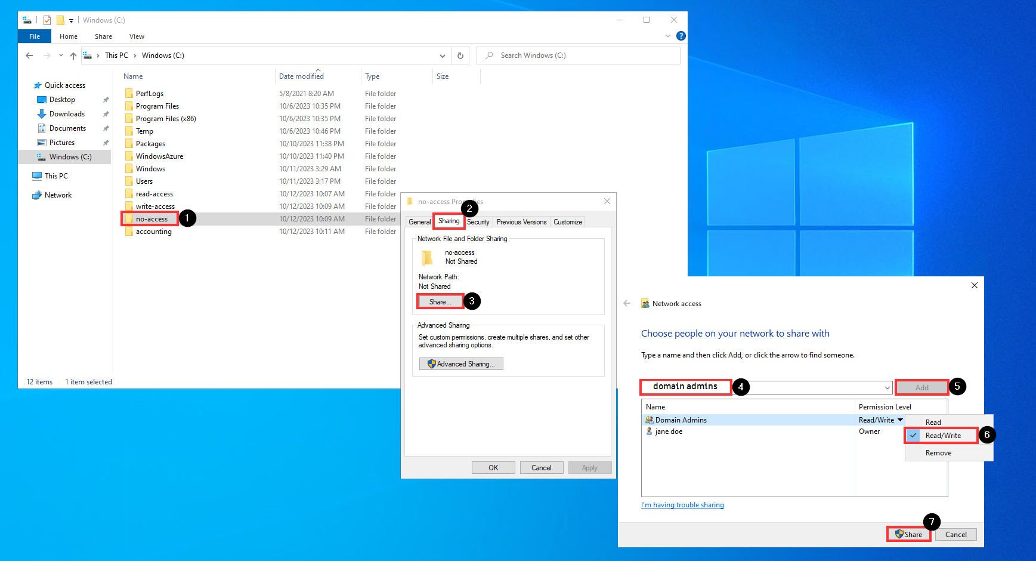Open the Sharing tab in Properties

click(x=449, y=221)
